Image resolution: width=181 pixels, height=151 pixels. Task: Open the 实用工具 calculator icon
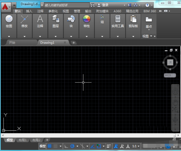[118, 19]
